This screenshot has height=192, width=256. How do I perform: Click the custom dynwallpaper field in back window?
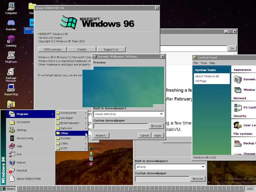[162, 179]
